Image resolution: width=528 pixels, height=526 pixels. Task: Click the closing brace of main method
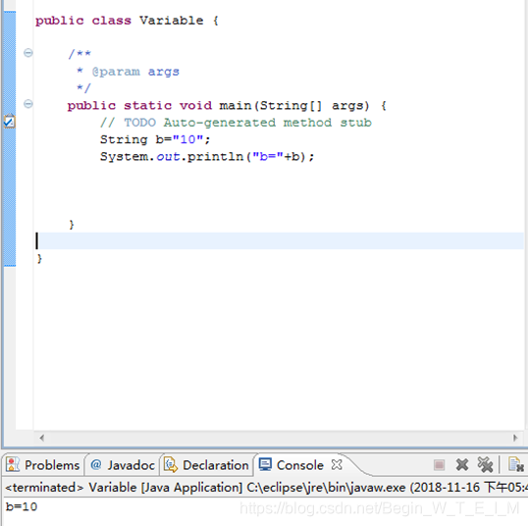click(x=72, y=225)
